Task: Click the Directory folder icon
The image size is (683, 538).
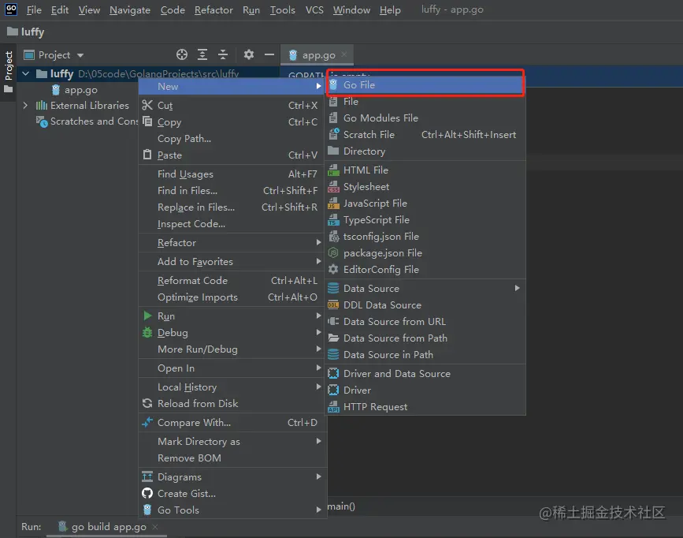Action: (x=333, y=151)
